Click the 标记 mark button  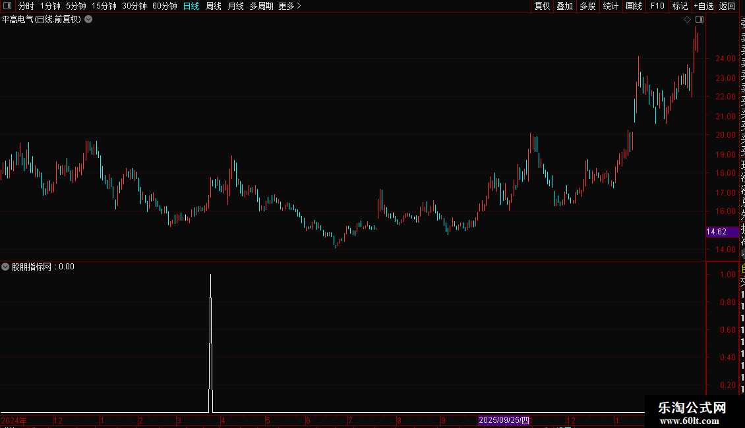tap(680, 6)
